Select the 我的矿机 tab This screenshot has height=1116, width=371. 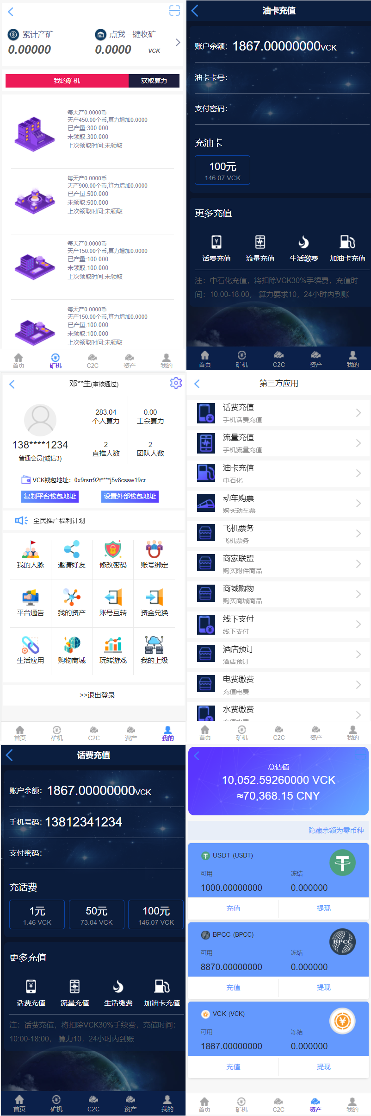click(x=67, y=81)
